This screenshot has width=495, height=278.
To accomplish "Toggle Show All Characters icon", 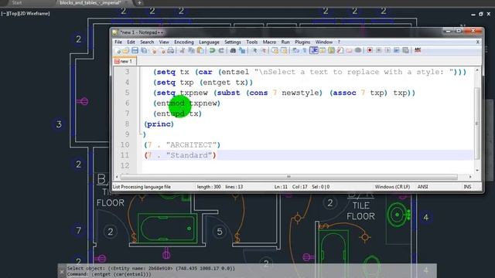I will pos(305,50).
